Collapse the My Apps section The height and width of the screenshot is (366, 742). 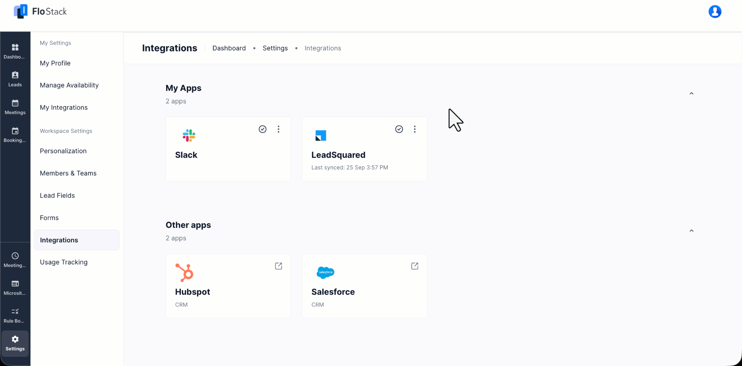[x=691, y=93]
